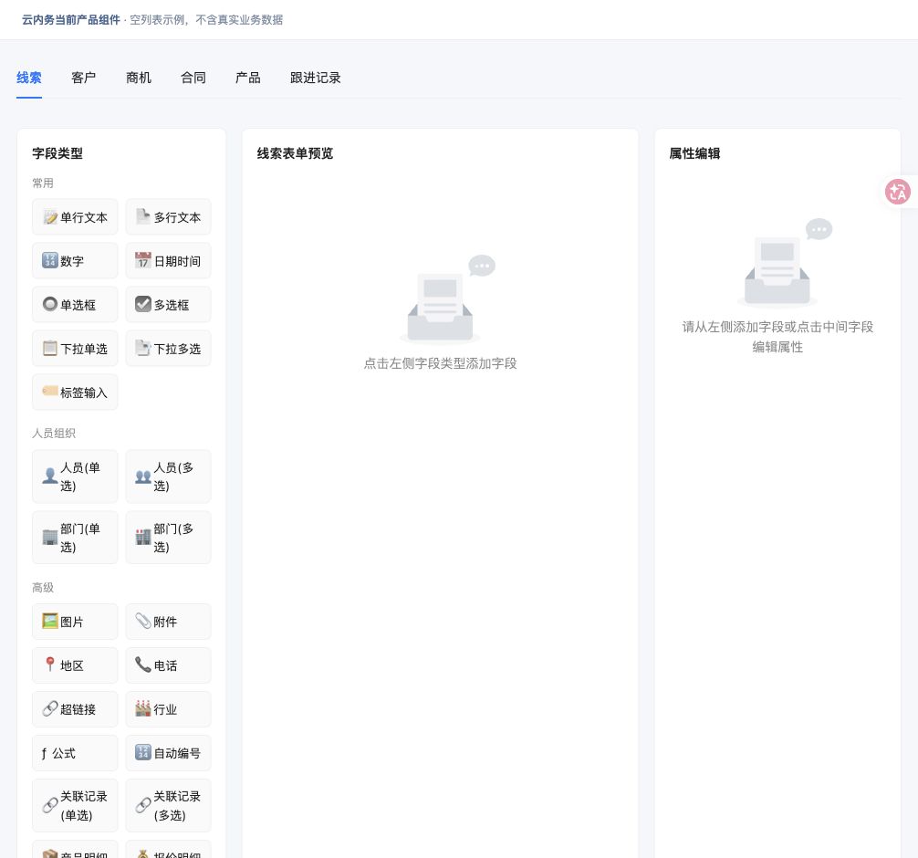Click the date-time (日期时间) calendar icon
Viewport: 918px width, 858px height.
tap(143, 261)
